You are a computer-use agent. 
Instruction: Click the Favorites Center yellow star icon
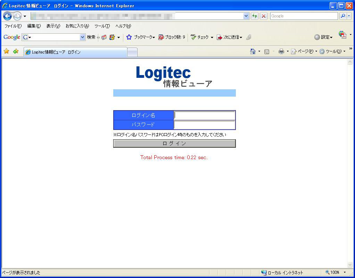pyautogui.click(x=7, y=51)
